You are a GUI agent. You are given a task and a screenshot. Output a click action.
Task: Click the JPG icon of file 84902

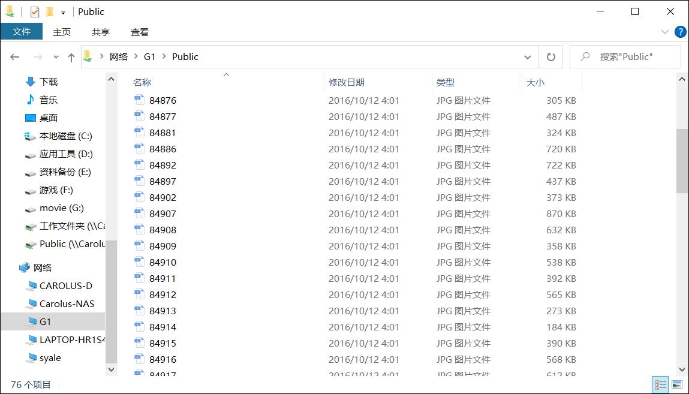point(139,197)
